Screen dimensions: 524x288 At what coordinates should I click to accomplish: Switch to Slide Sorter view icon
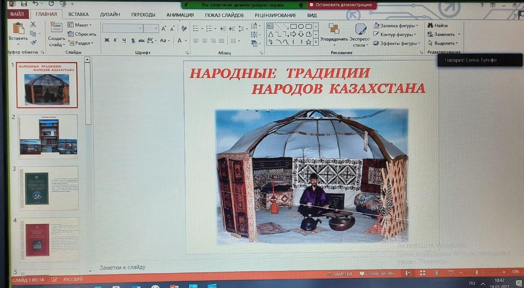tap(422, 273)
